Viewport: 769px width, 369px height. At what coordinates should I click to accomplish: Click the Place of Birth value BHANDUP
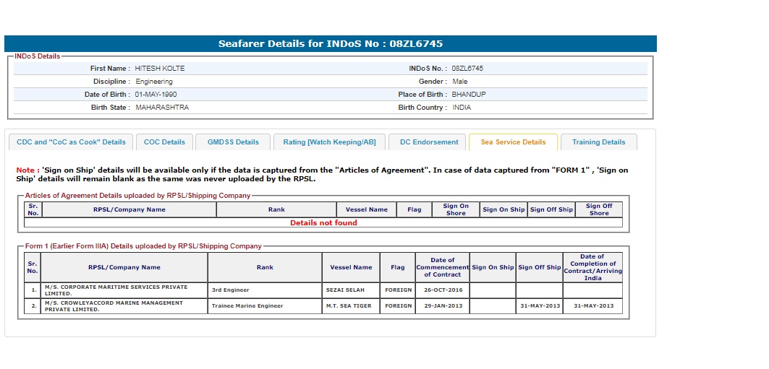(x=469, y=95)
